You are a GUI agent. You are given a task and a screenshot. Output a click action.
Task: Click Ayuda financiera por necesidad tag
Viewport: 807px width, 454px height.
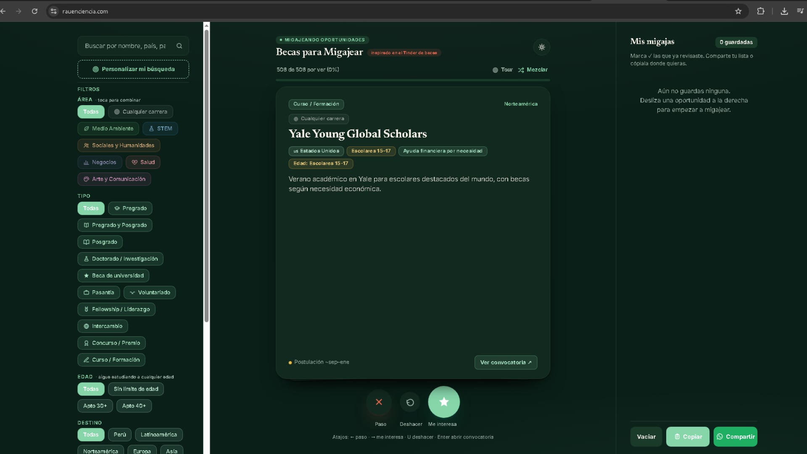click(443, 151)
